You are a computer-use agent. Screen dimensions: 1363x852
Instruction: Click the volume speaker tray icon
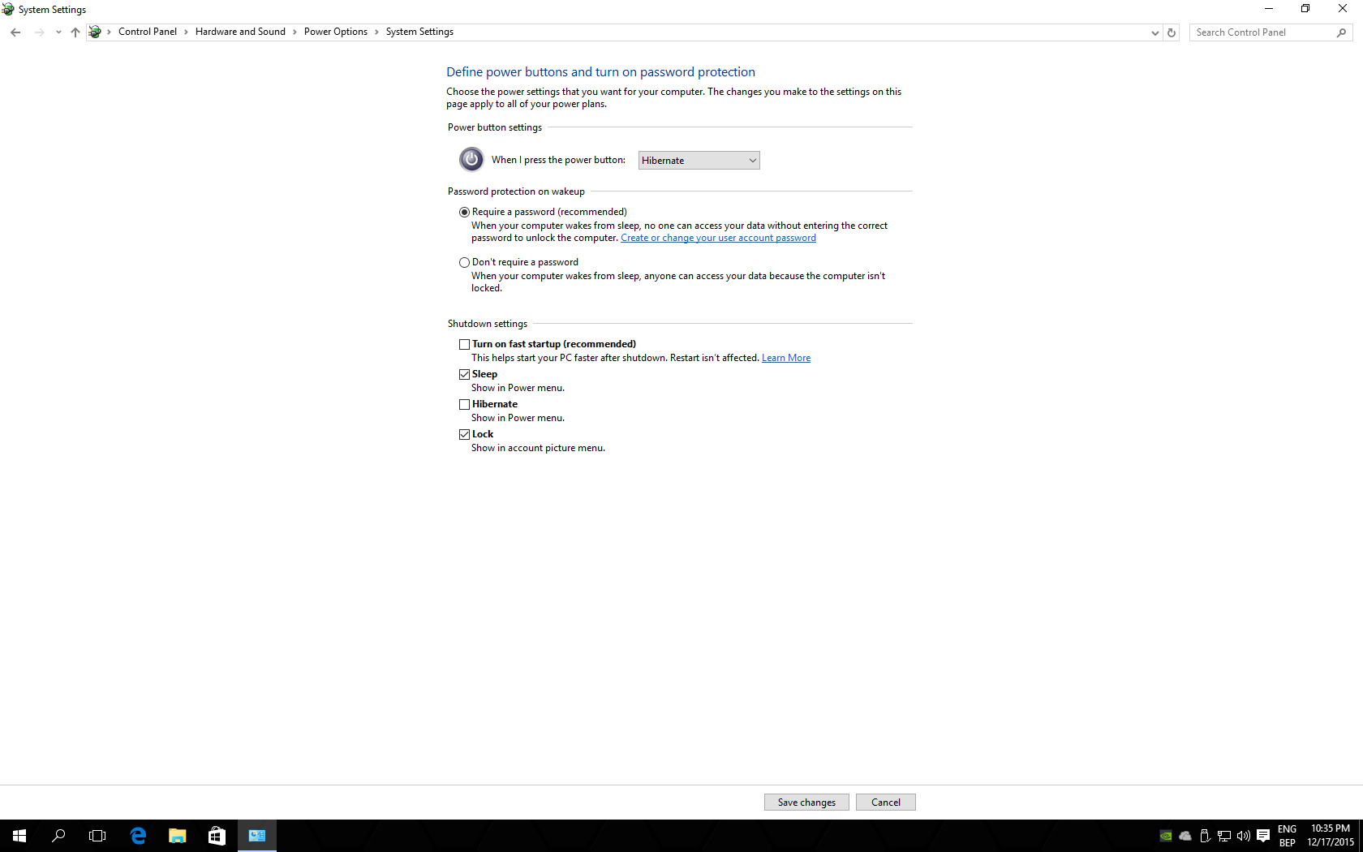pos(1244,836)
